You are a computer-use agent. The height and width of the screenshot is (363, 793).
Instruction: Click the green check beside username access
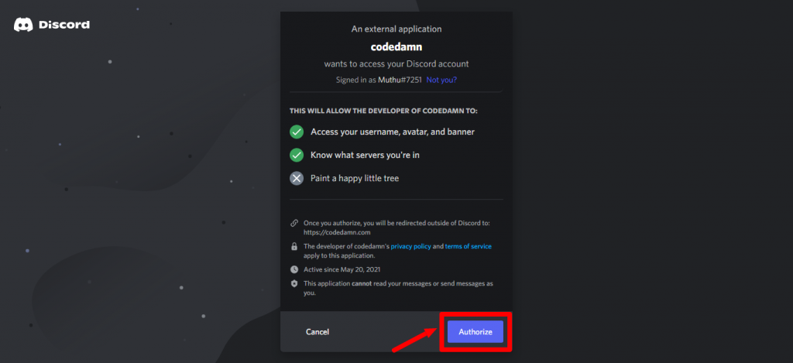click(x=297, y=132)
